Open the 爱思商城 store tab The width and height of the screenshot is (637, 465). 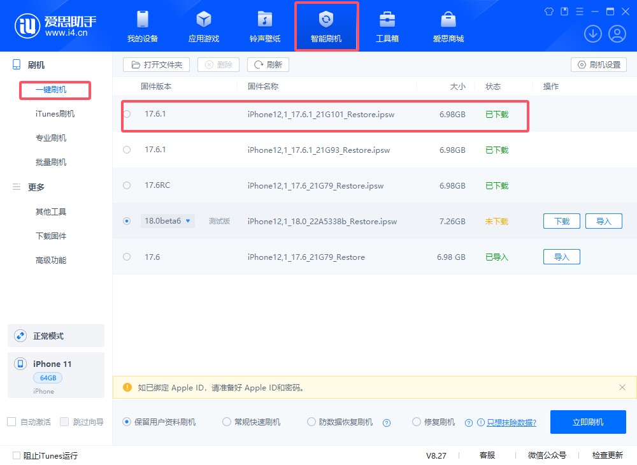(448, 26)
